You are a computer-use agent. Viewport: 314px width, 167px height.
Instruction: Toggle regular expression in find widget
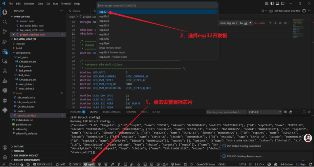tap(250, 23)
